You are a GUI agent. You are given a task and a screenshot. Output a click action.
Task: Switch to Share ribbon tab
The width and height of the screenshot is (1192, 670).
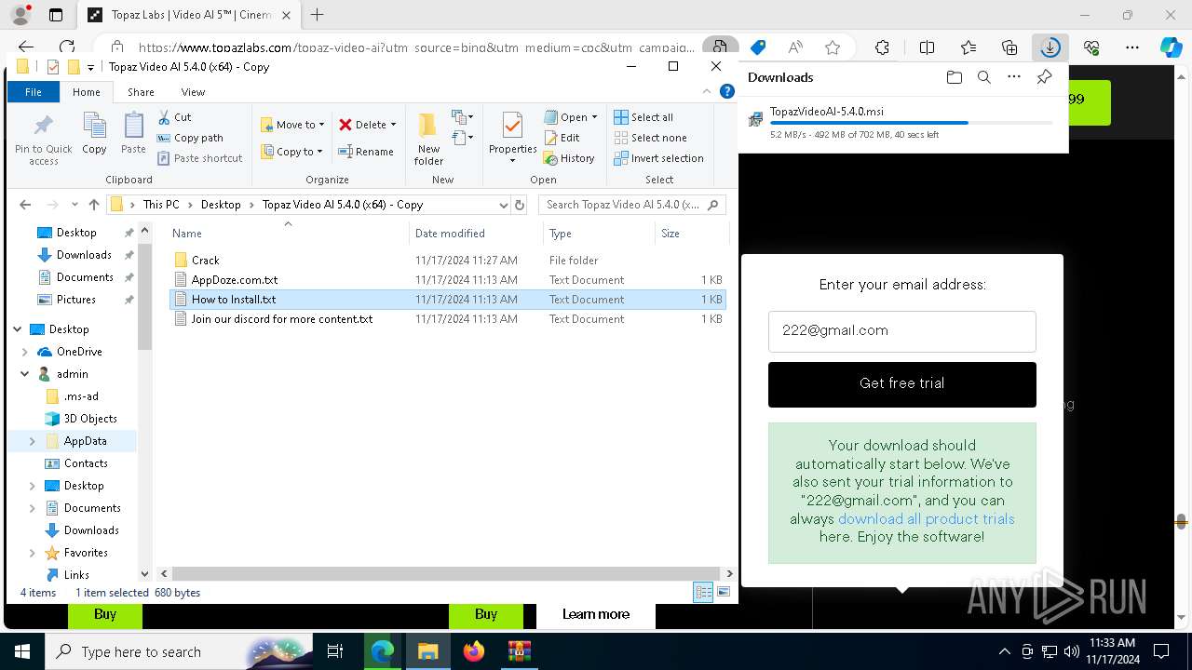tap(141, 92)
